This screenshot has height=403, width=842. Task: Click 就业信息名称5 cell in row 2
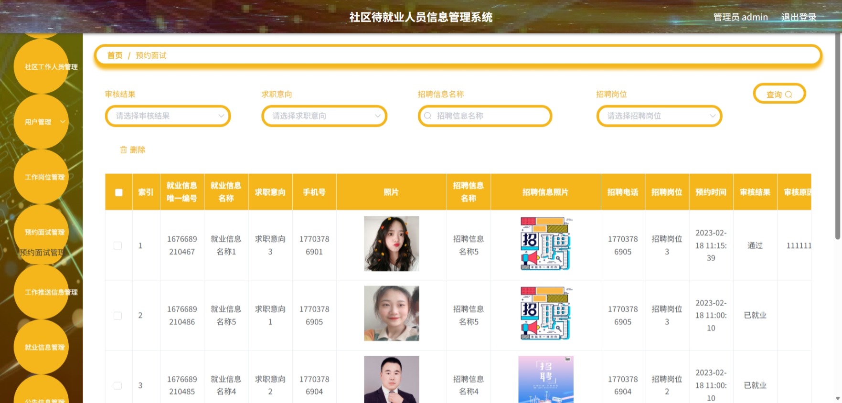226,316
